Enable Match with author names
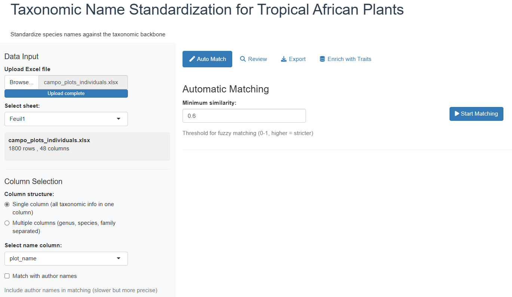 7,276
